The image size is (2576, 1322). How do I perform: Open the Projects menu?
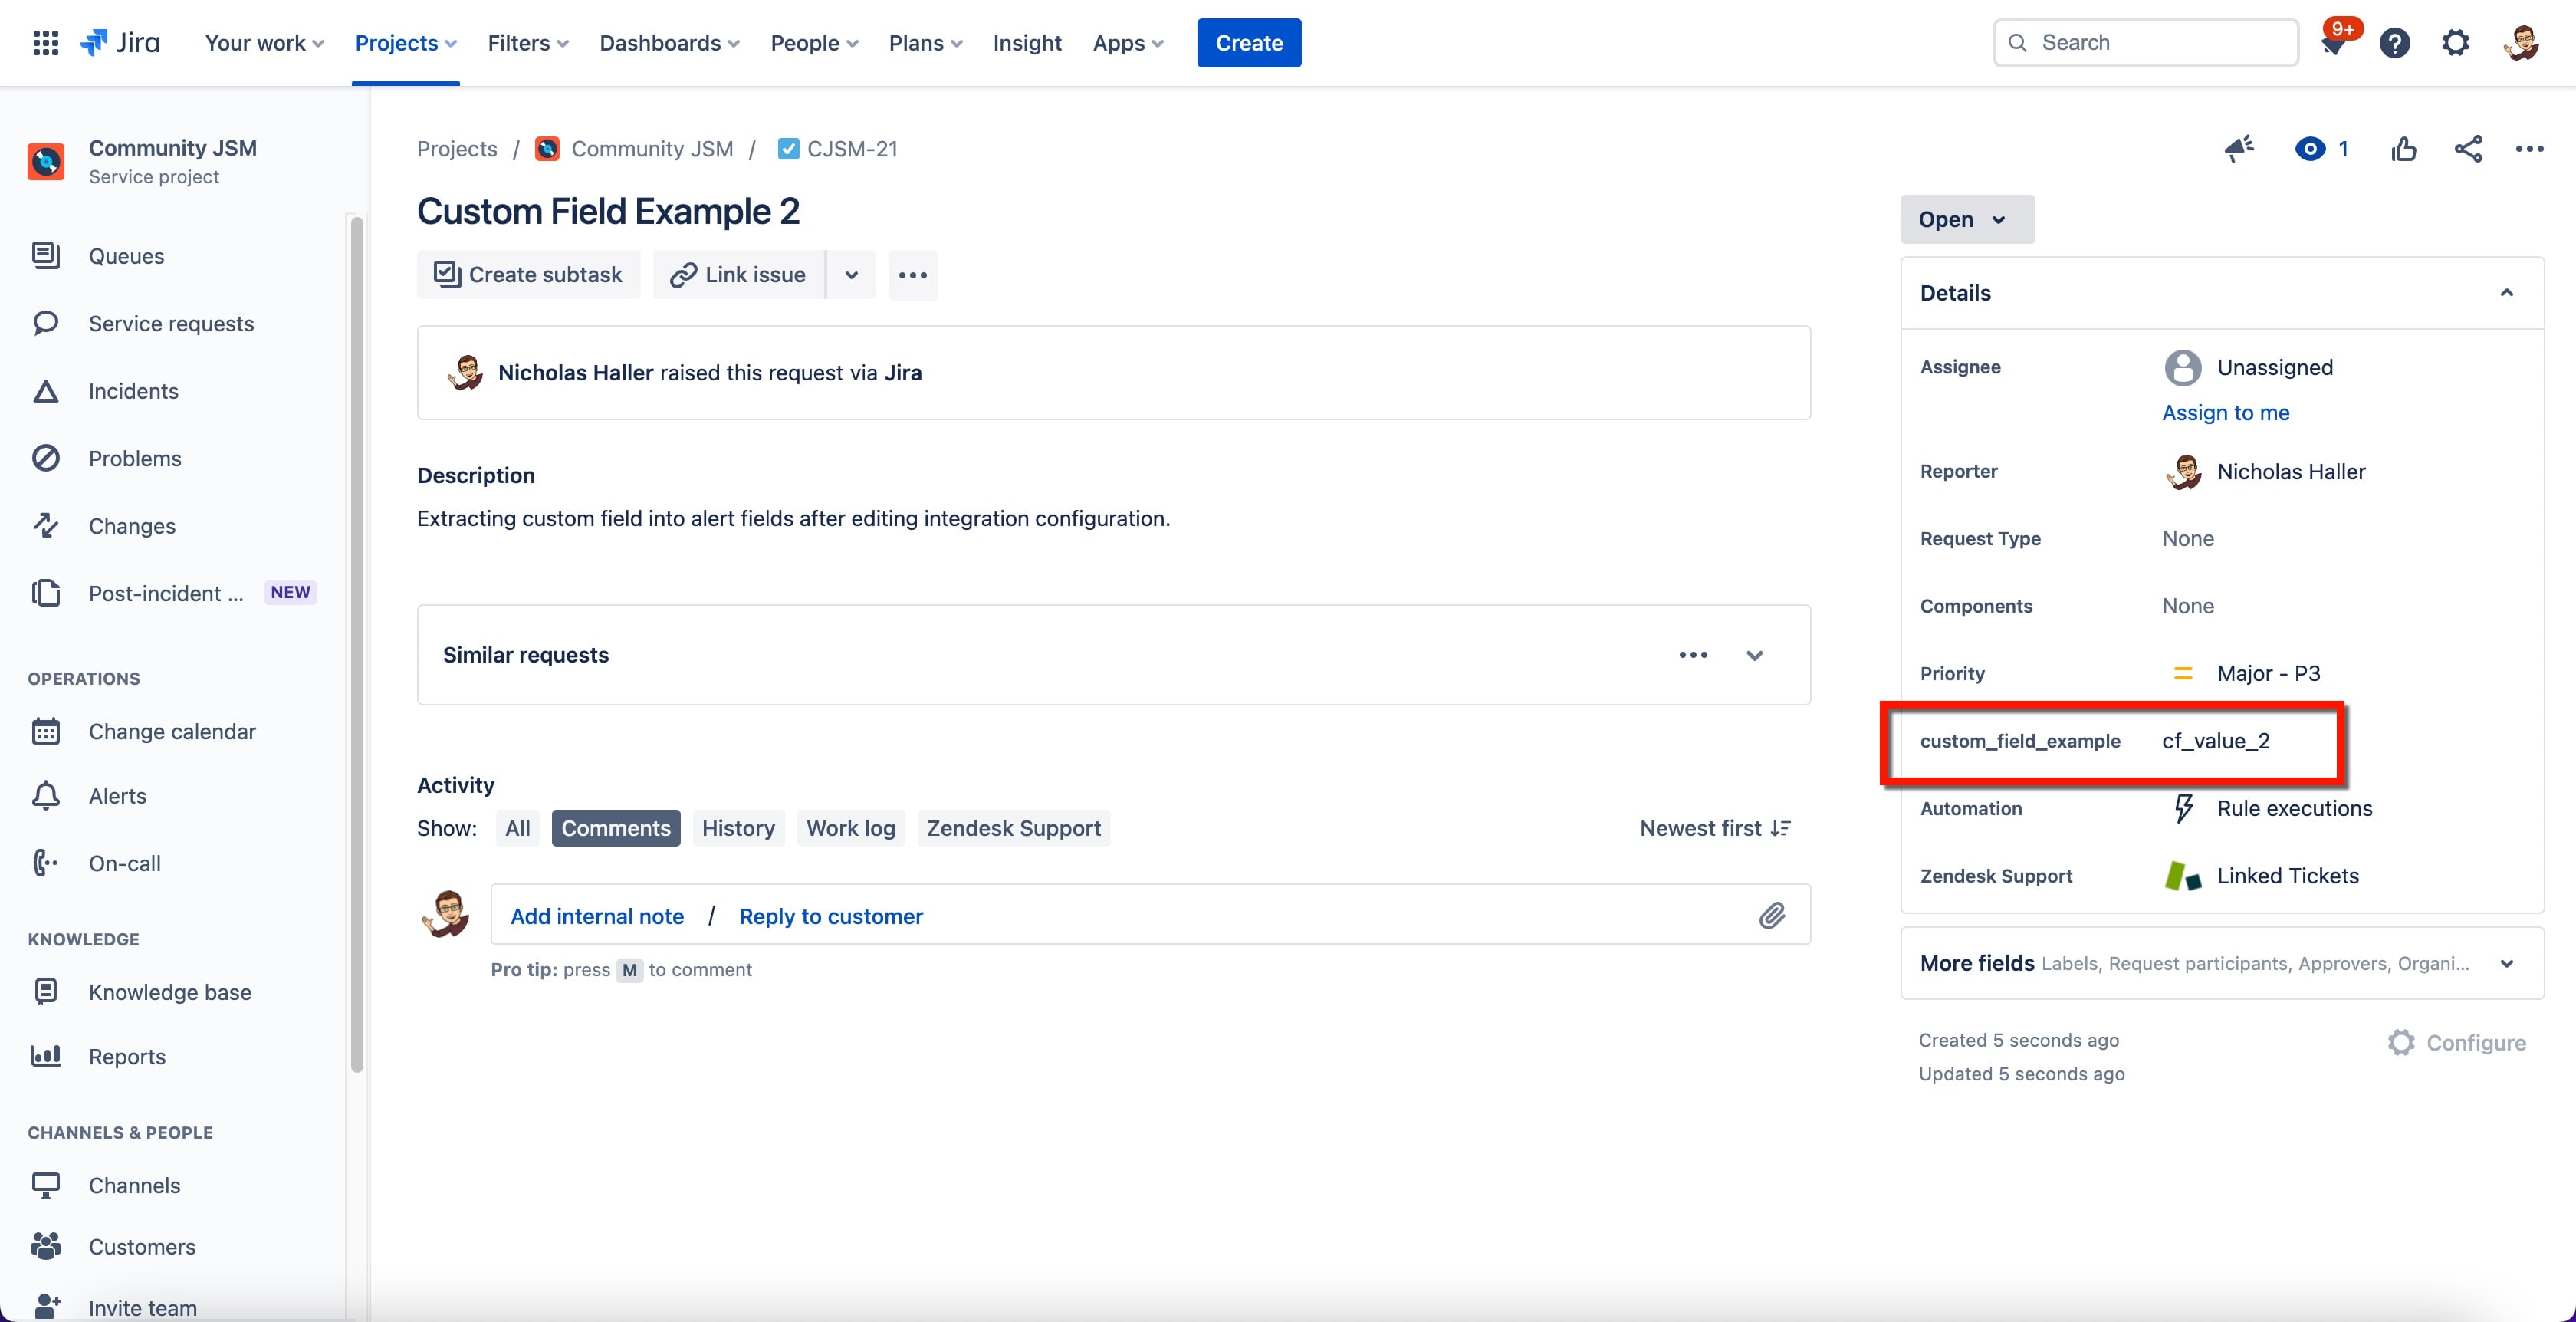(406, 43)
